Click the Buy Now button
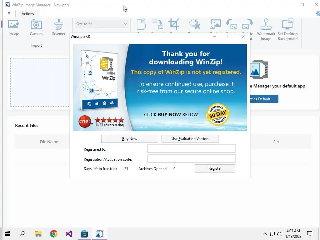 coord(130,139)
